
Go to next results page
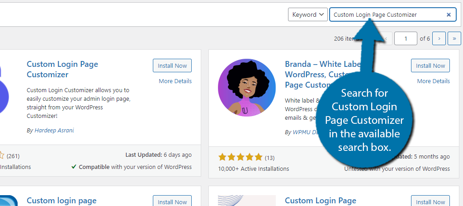439,38
